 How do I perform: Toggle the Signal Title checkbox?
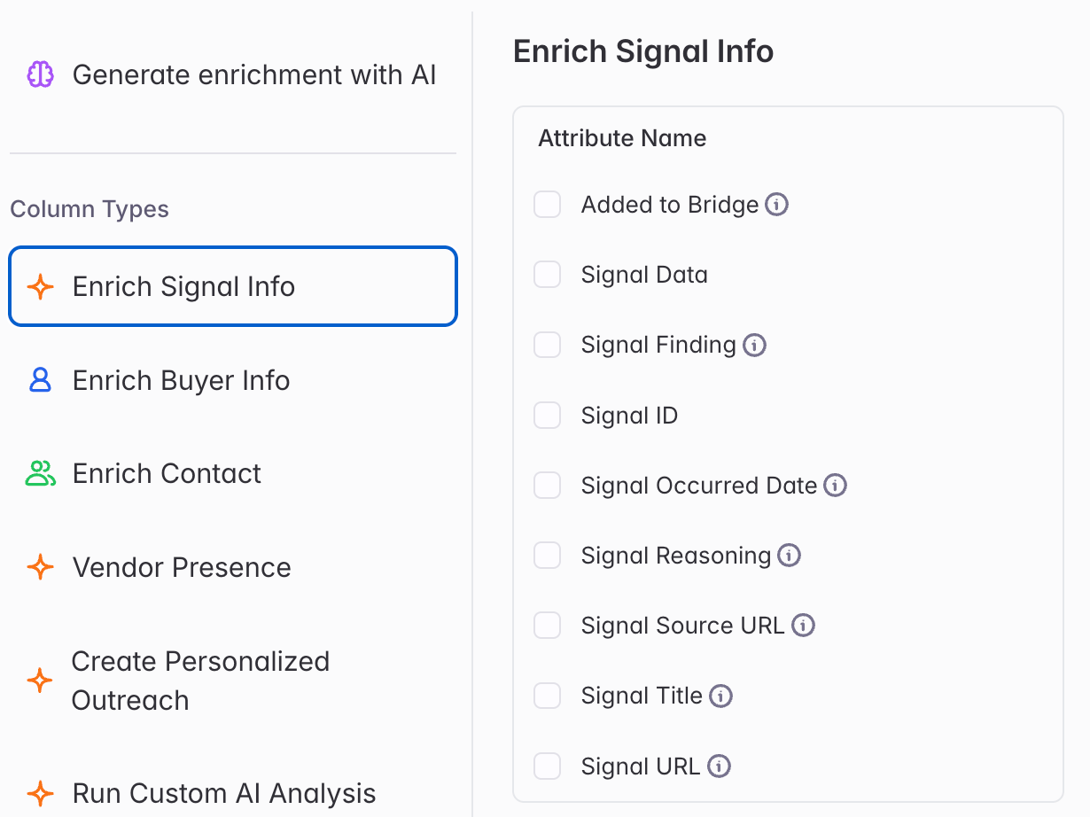point(548,696)
